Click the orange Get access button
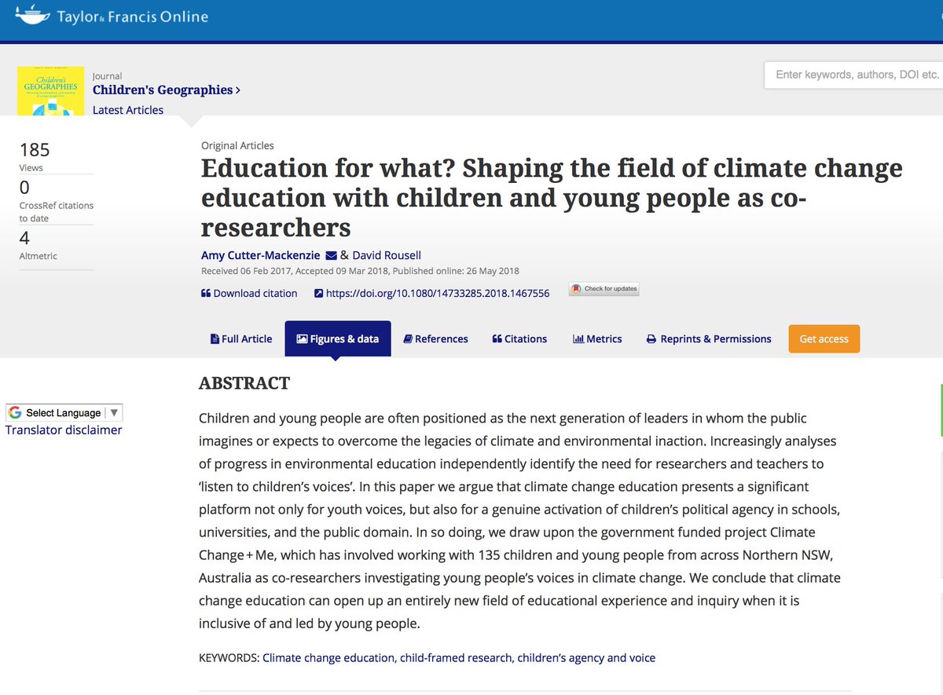 click(824, 339)
